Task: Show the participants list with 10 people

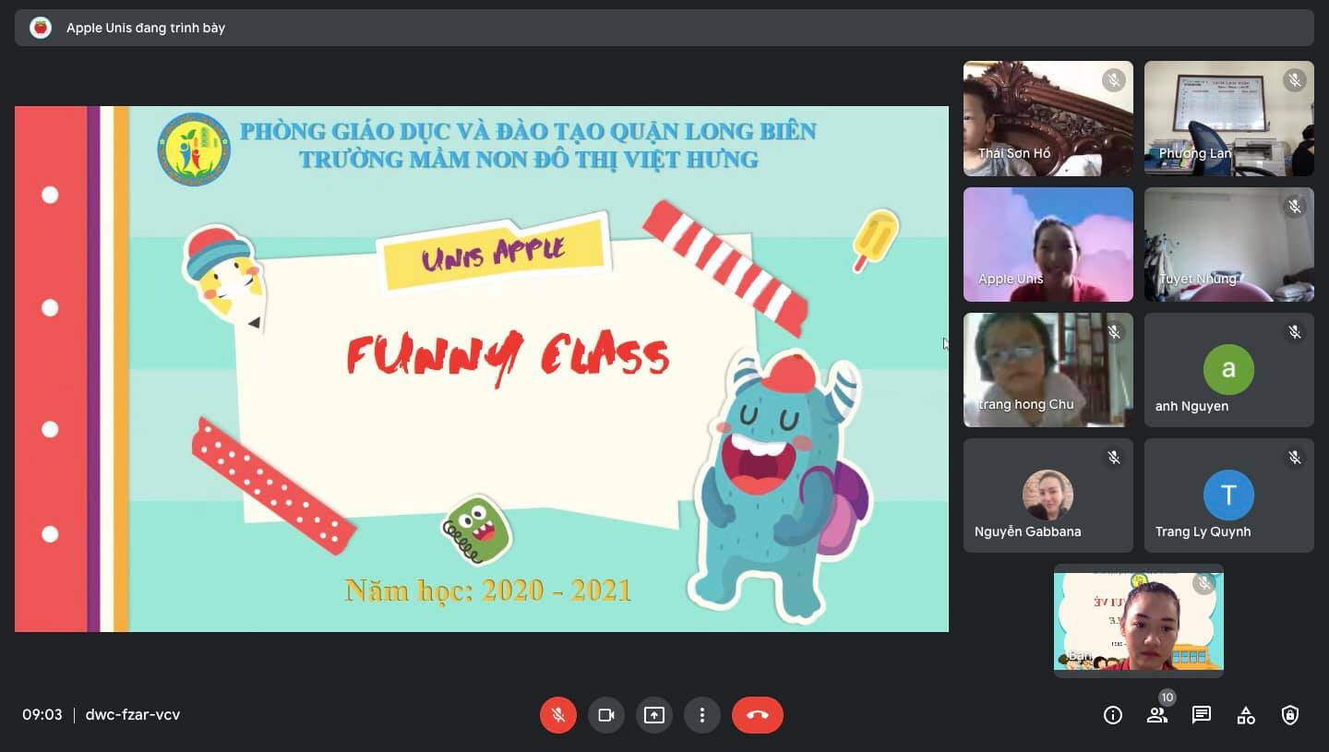Action: point(1157,715)
